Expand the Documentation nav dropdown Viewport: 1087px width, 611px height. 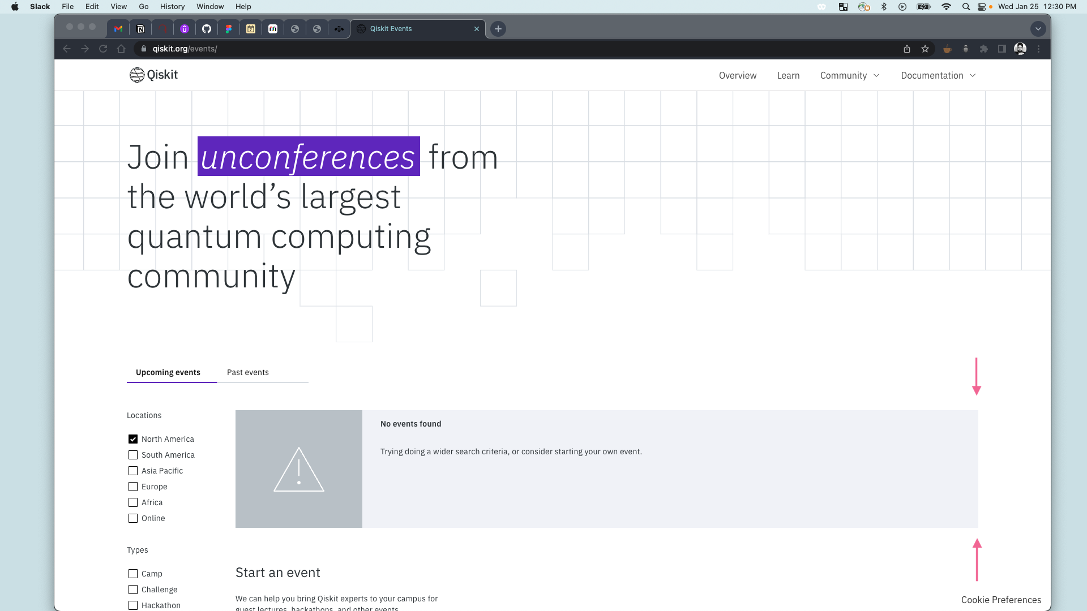(x=938, y=75)
